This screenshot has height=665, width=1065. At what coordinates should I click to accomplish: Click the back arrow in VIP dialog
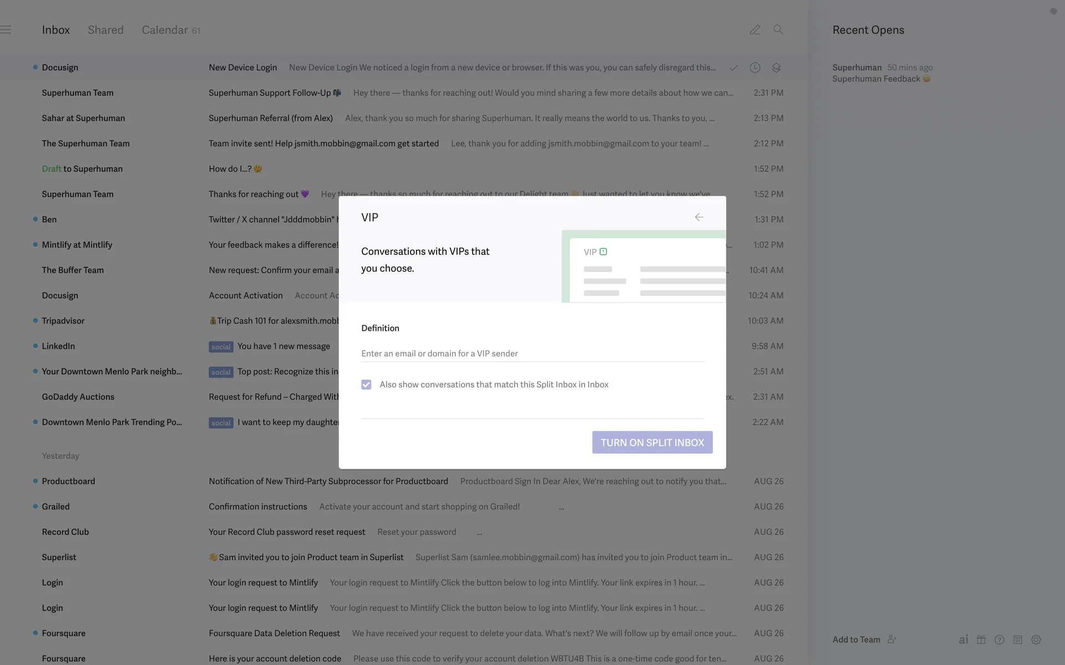coord(699,217)
